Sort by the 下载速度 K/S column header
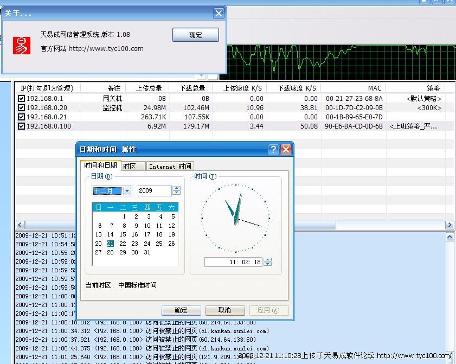The height and width of the screenshot is (364, 456). pos(294,88)
